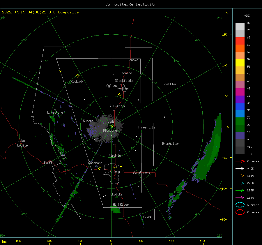Click the white 04DK arrow icon
The image size is (262, 245).
(240, 168)
